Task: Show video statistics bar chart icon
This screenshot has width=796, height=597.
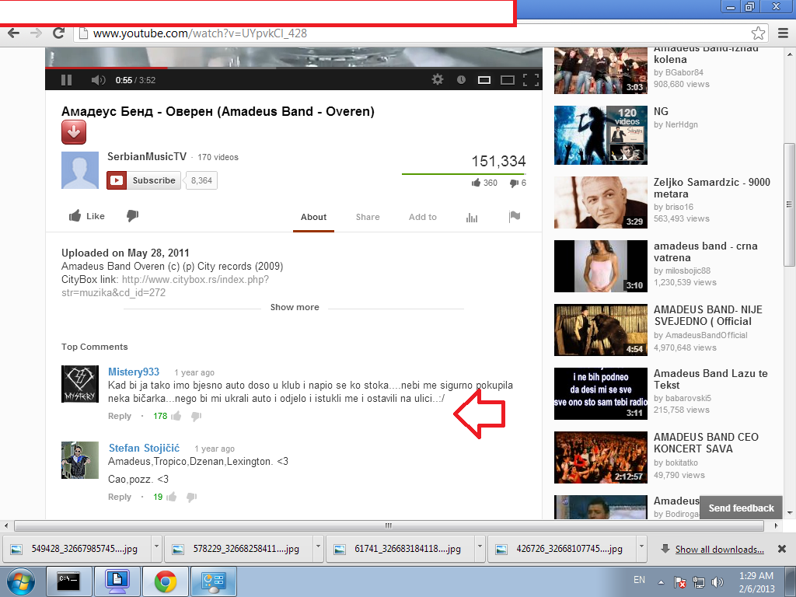Action: pos(472,218)
